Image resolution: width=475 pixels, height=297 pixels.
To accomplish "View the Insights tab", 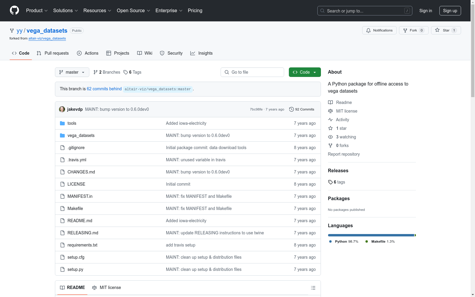I will click(x=202, y=53).
